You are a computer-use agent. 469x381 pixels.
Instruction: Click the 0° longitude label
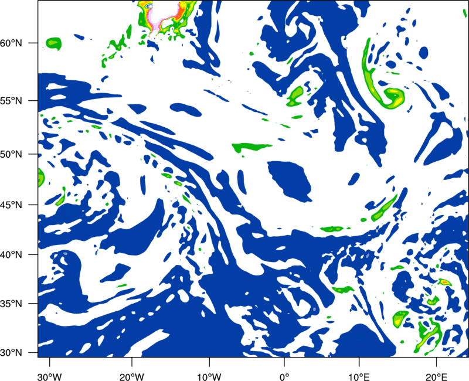coord(284,377)
